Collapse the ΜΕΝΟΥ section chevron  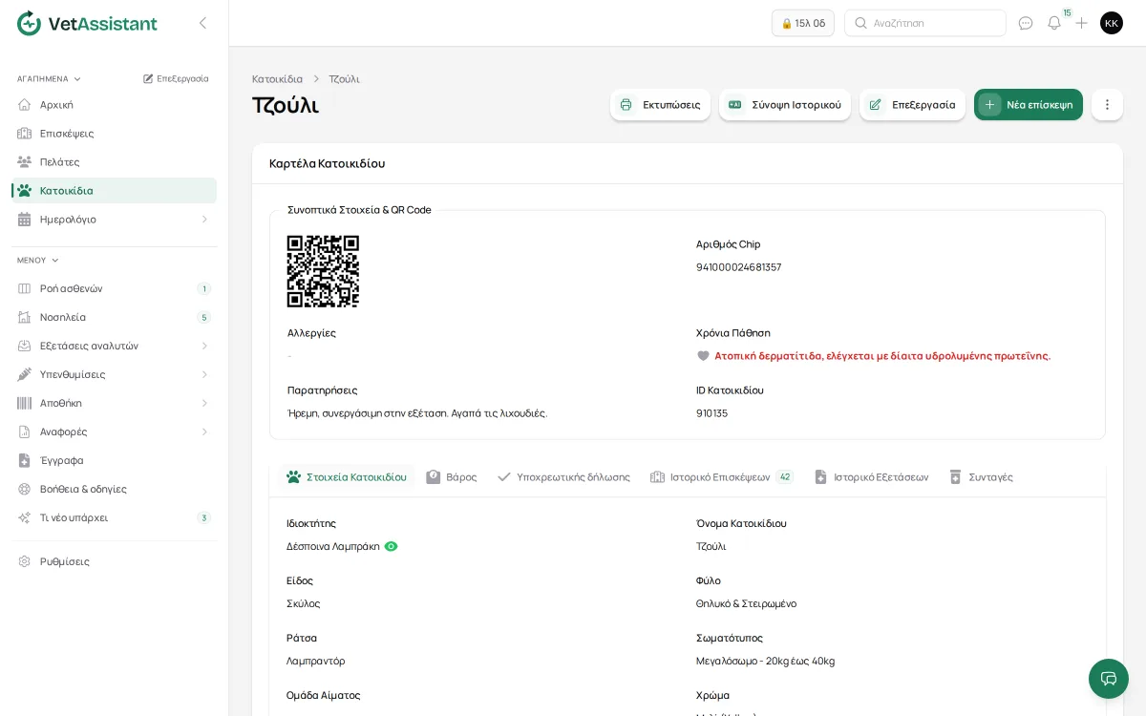tap(55, 261)
